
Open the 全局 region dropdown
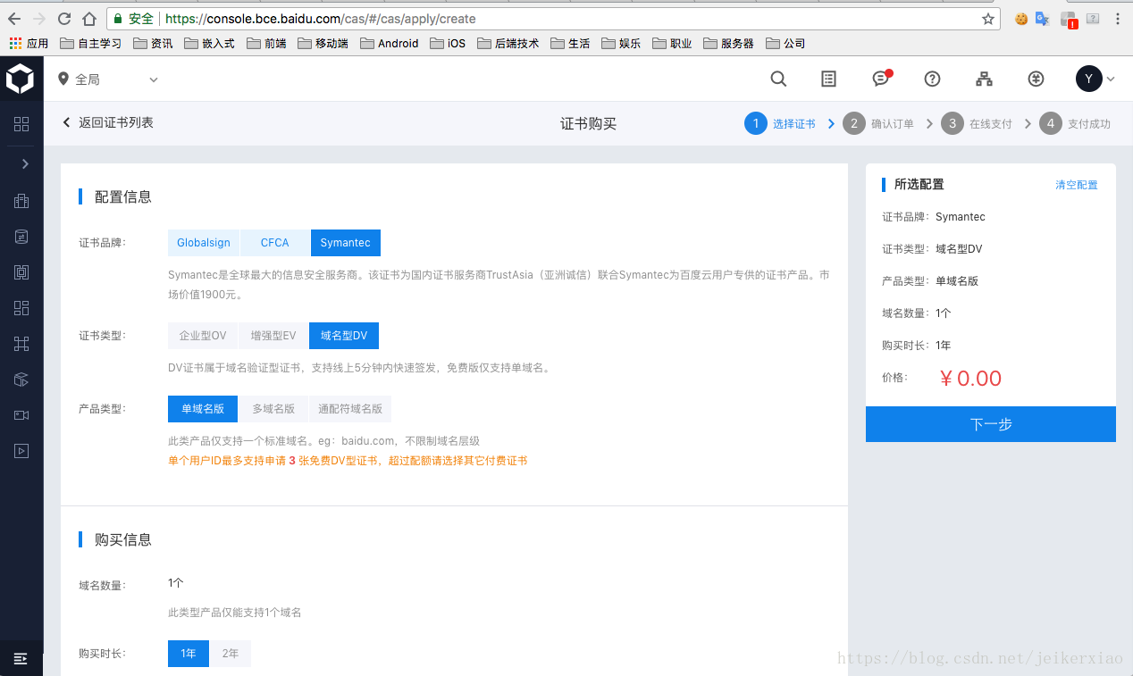pos(107,79)
